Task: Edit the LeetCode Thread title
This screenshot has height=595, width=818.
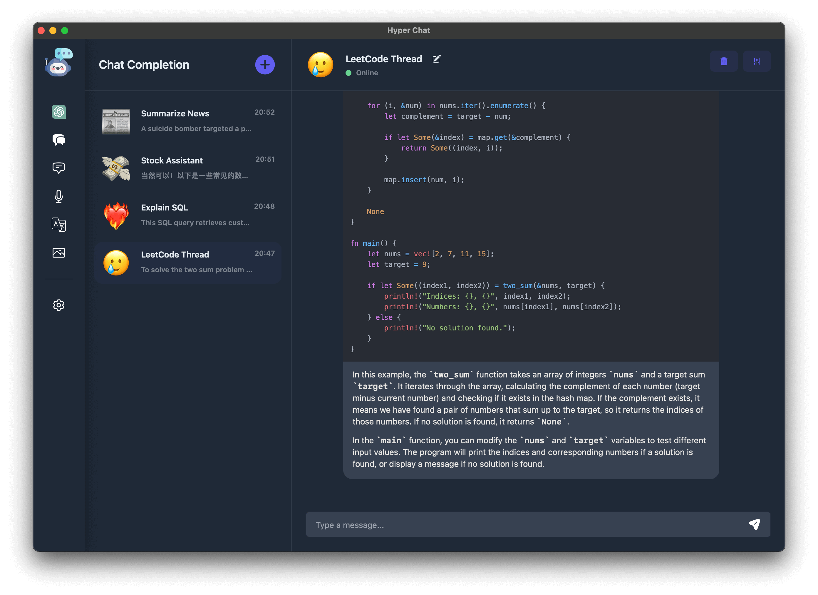Action: tap(436, 59)
